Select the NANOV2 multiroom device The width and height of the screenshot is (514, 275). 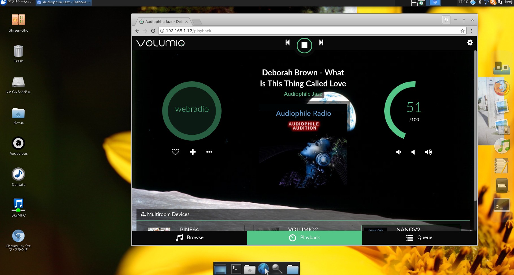[x=408, y=229]
